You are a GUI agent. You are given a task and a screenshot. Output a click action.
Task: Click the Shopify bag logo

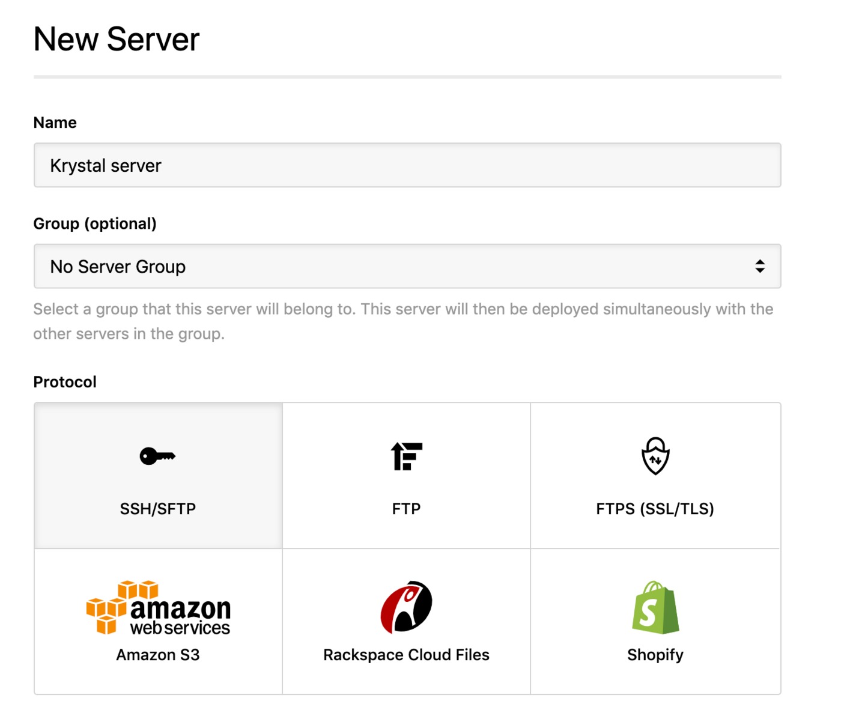point(655,607)
